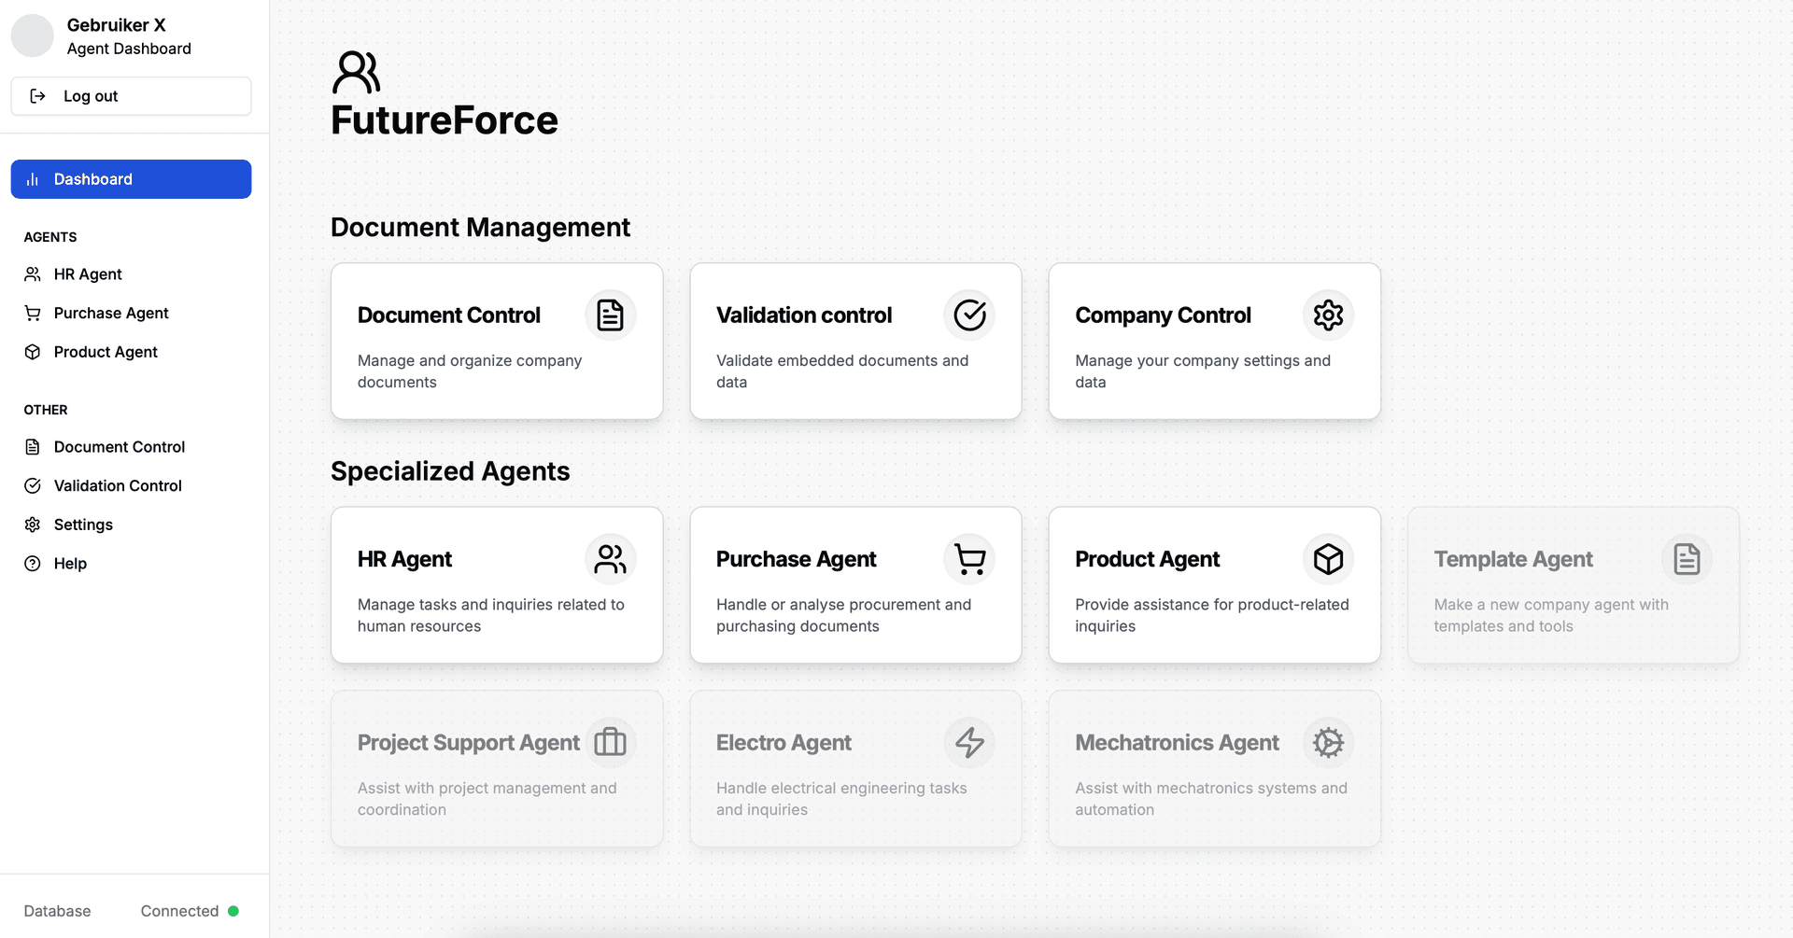The width and height of the screenshot is (1793, 938).
Task: Click the document icon on Document Control card
Action: (610, 315)
